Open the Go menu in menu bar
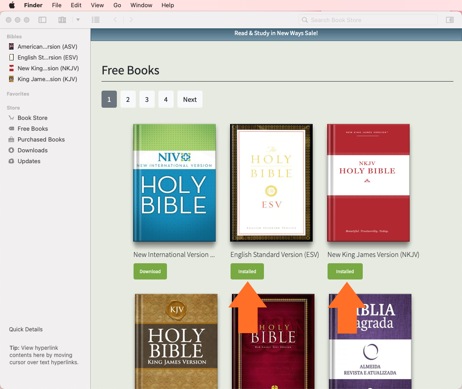 [117, 5]
